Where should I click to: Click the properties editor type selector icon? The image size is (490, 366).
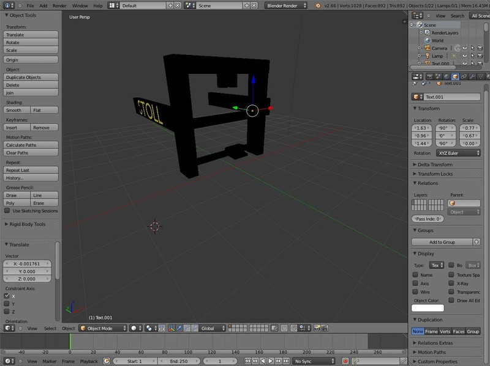point(417,76)
